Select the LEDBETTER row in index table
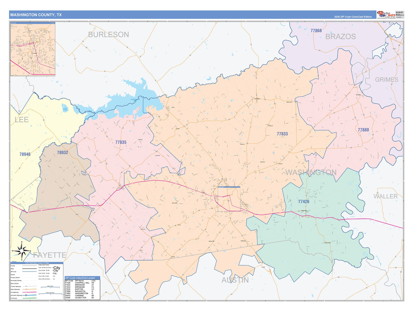Screen dimensions: 413x312 82,298
